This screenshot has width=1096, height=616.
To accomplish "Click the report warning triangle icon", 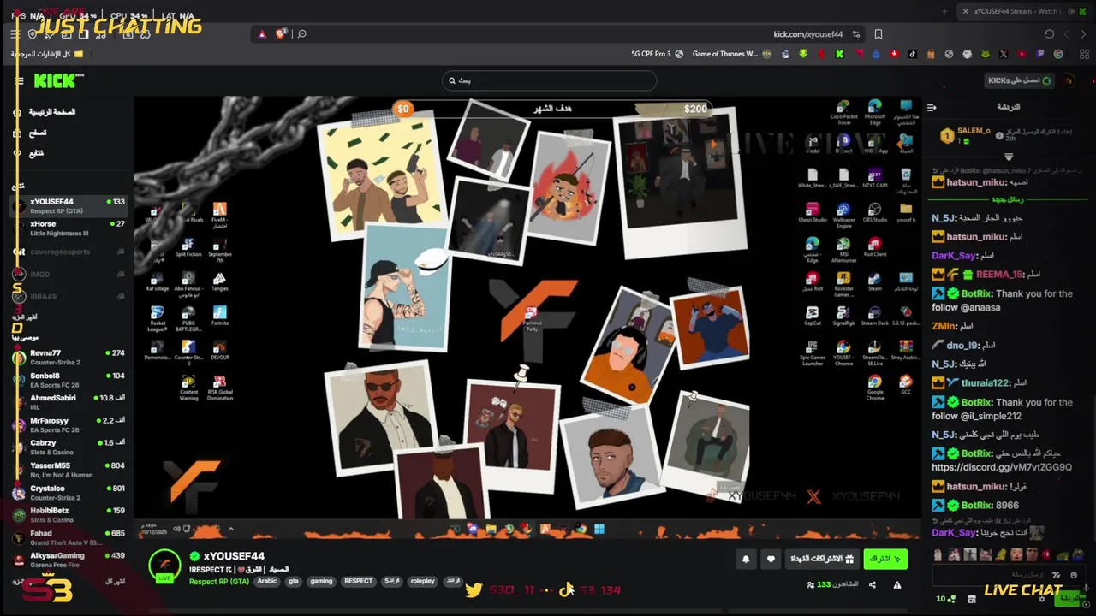I will tap(897, 585).
